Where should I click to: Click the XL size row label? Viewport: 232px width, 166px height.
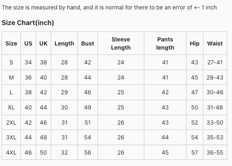point(11,107)
